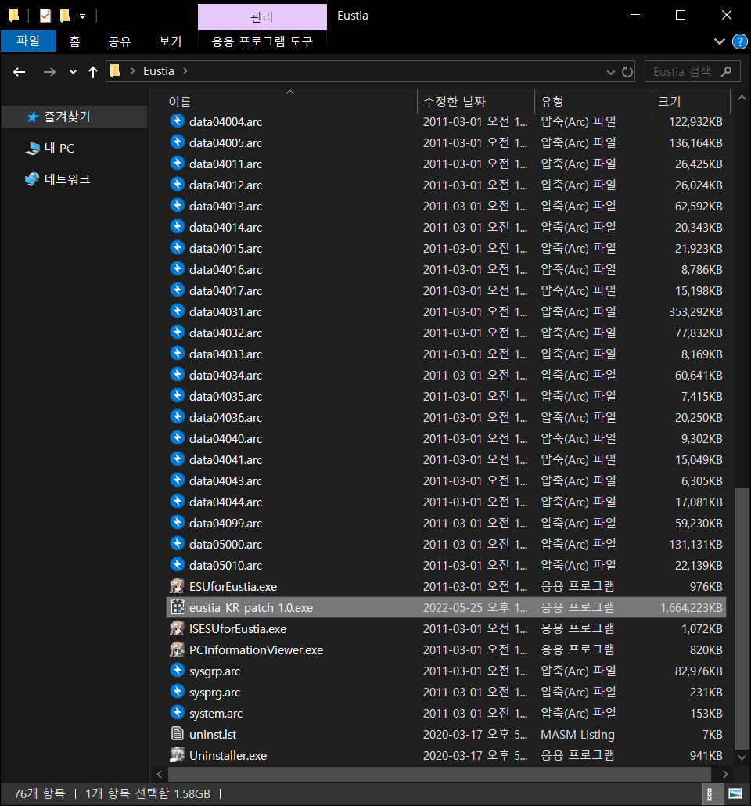Click the folder icon in the address bar
Viewport: 751px width, 806px height.
pos(115,71)
